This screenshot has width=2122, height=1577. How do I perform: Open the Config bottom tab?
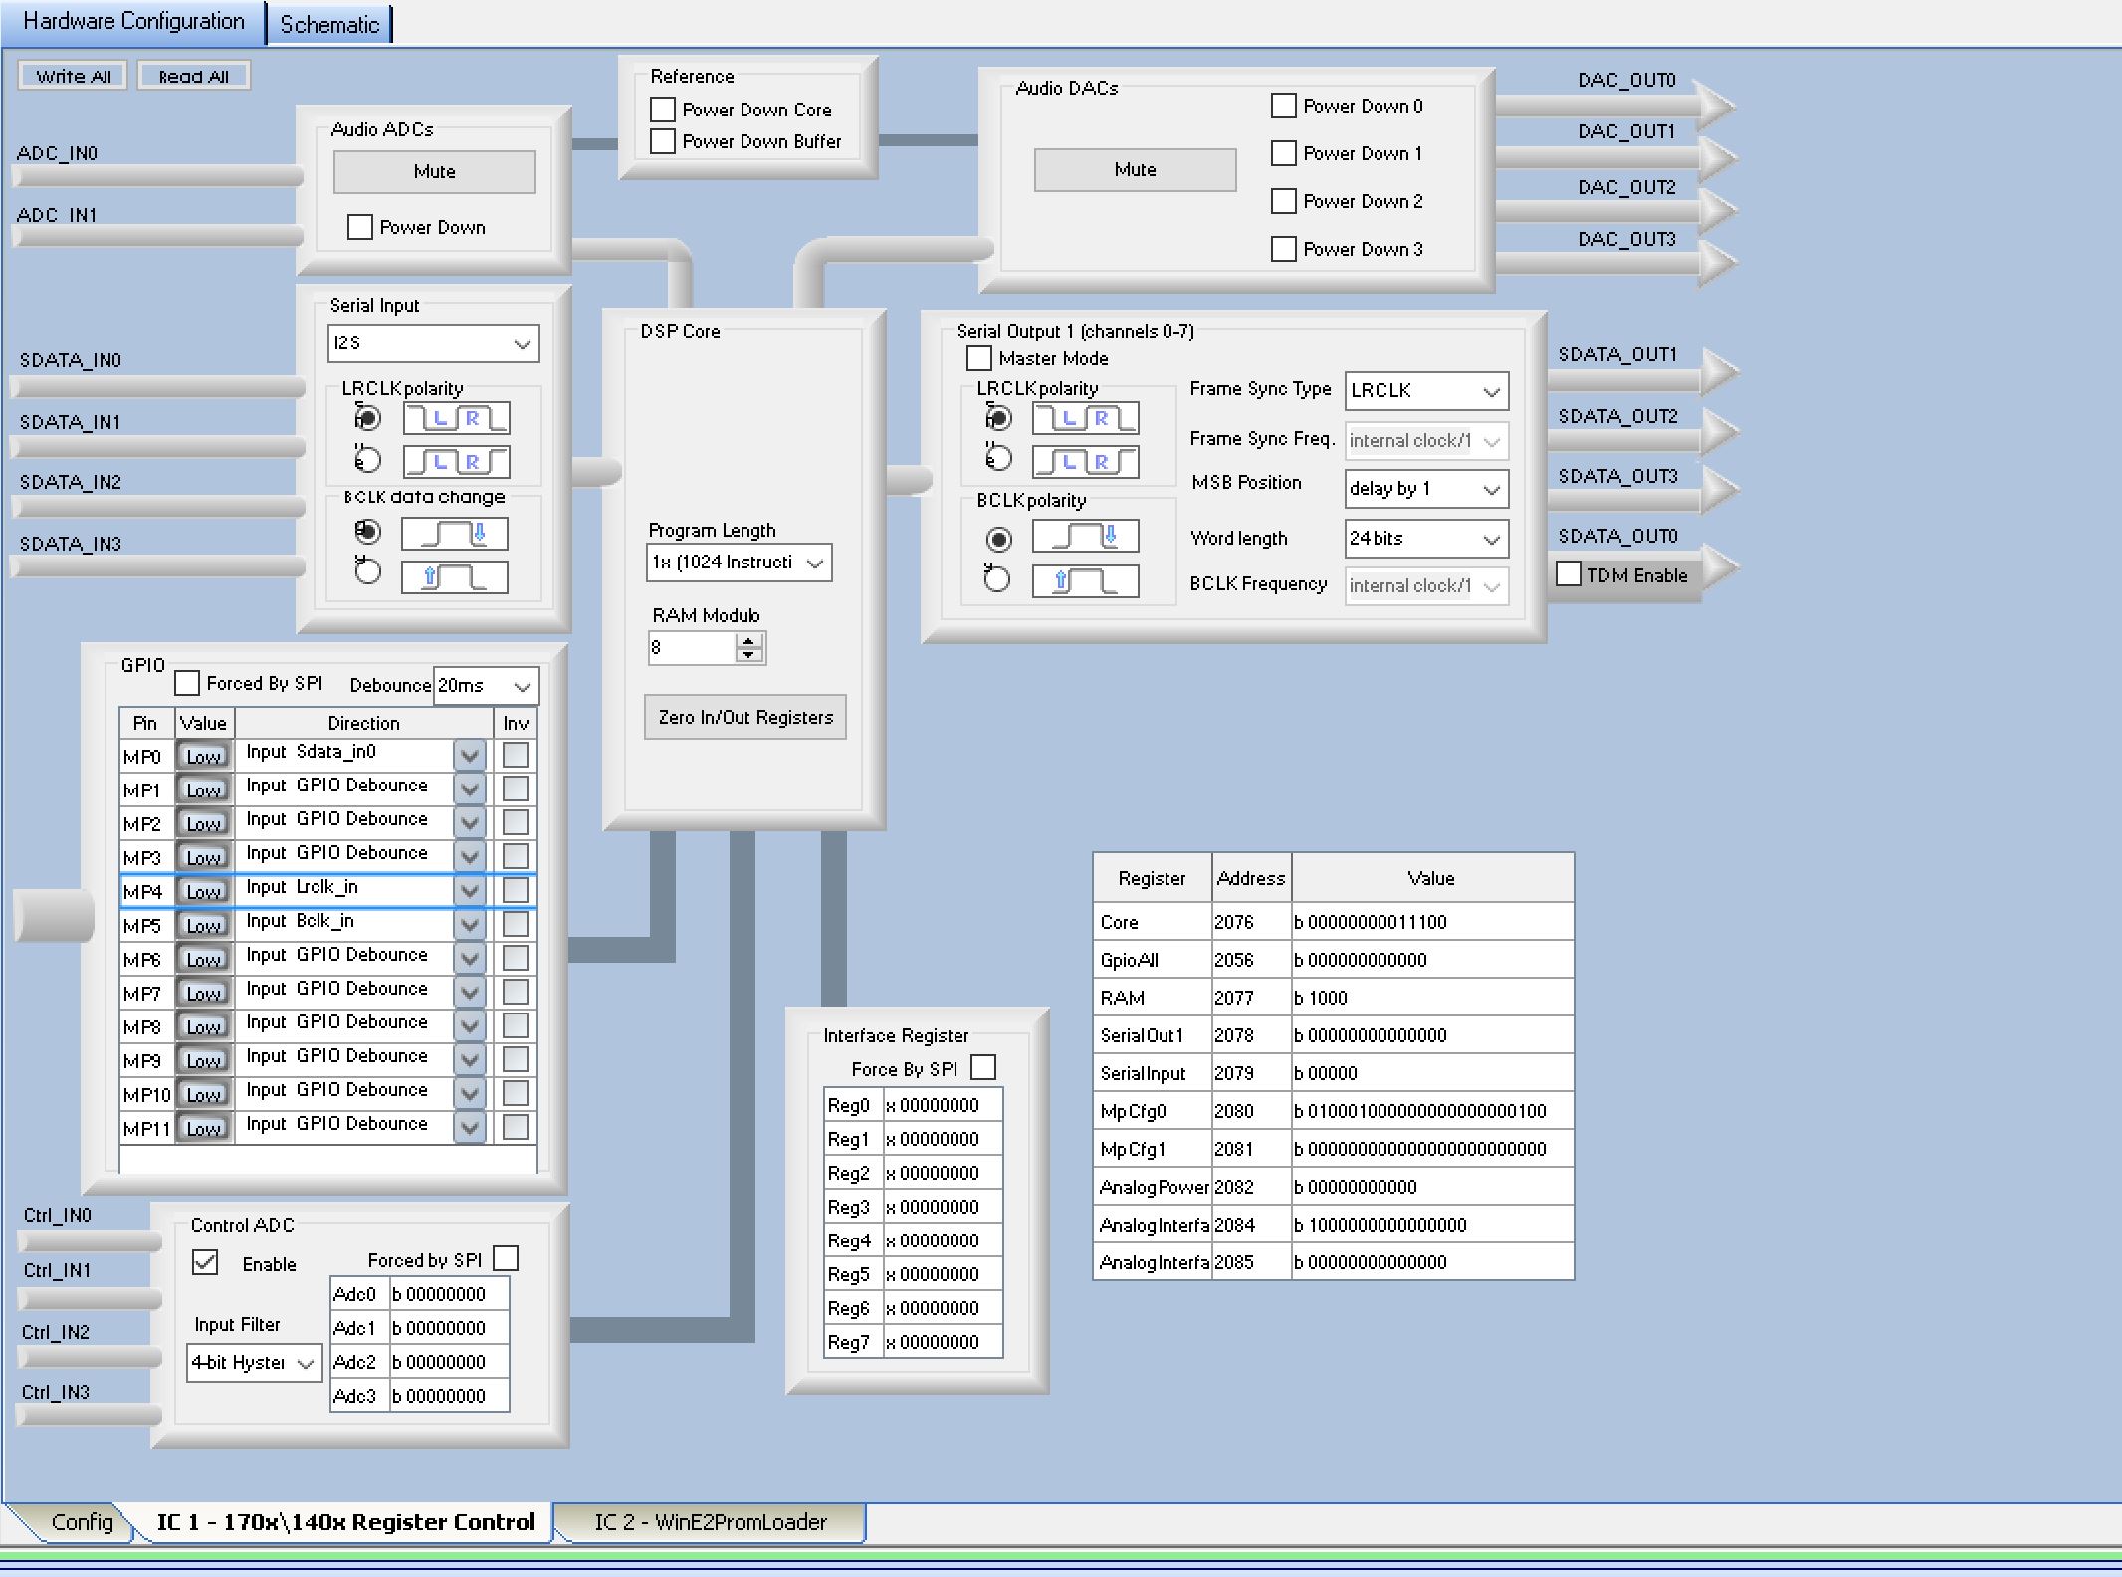tap(82, 1522)
